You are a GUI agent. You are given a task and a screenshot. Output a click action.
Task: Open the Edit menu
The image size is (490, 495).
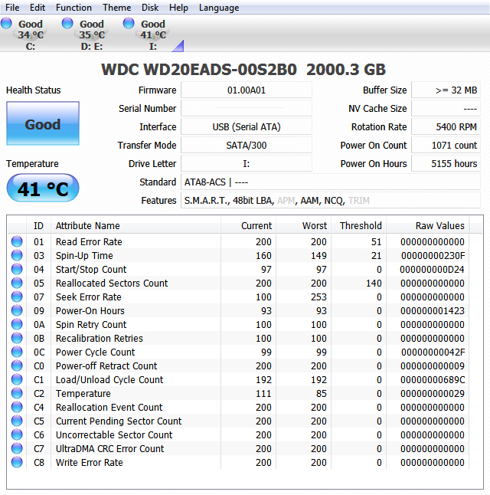pos(38,7)
